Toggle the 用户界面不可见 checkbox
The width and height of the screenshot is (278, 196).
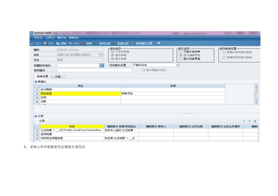click(143, 70)
